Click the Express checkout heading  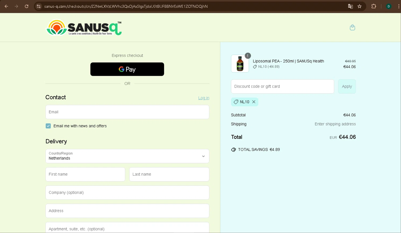127,56
